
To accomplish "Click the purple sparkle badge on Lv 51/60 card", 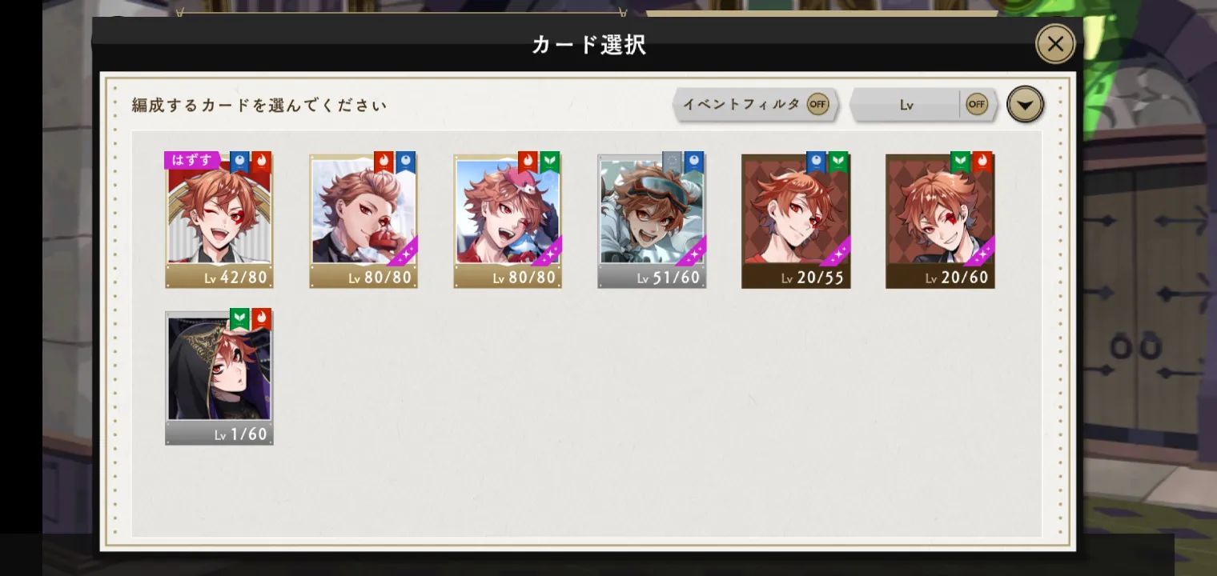I will [x=692, y=252].
